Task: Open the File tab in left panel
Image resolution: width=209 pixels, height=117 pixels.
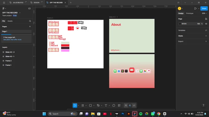Action: 3,21
